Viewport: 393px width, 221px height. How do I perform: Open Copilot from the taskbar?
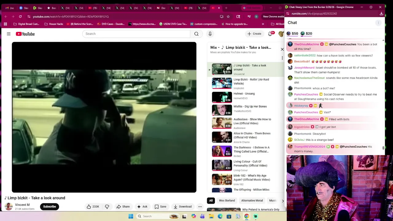pos(193,216)
